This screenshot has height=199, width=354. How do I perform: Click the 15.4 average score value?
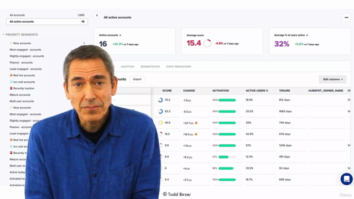pos(194,43)
